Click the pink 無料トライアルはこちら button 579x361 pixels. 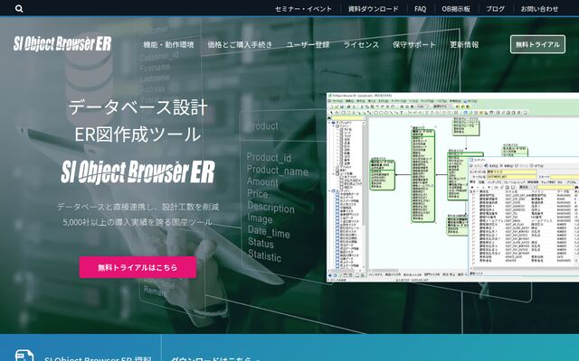coord(138,267)
